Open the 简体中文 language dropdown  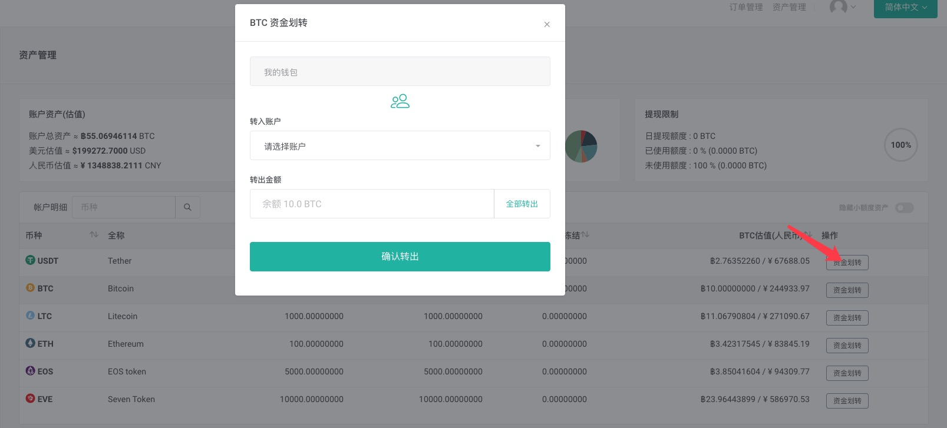906,8
